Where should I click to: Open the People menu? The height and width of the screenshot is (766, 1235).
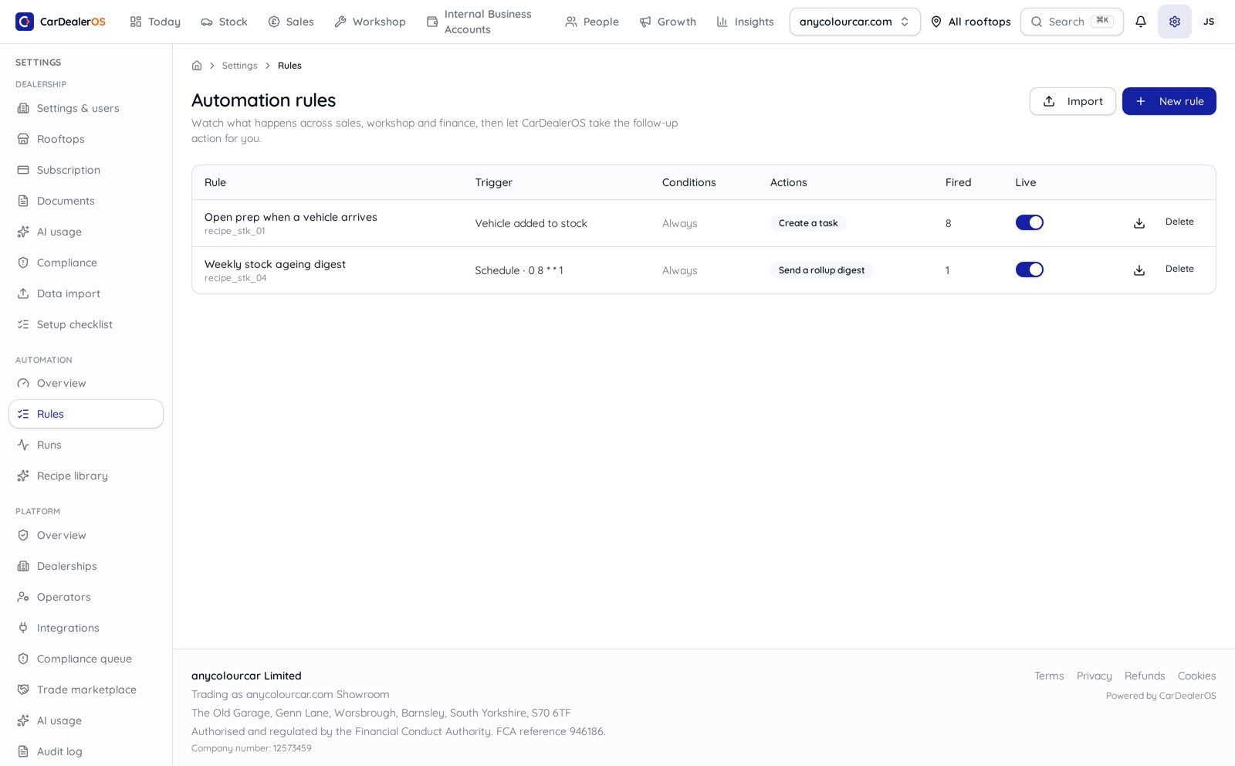pos(592,22)
